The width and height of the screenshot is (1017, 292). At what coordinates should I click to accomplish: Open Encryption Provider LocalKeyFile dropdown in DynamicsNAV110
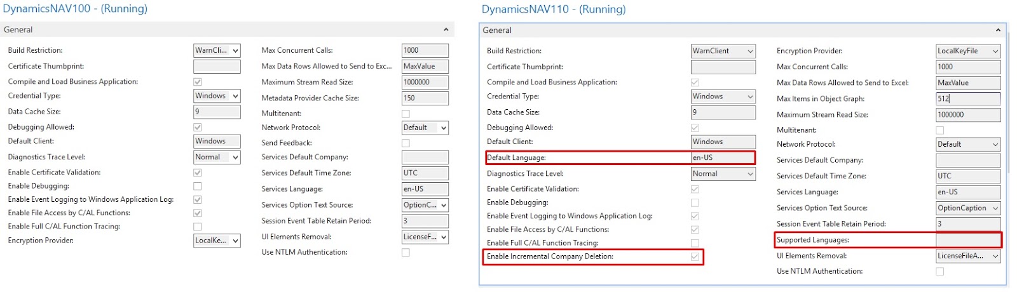[x=968, y=51]
